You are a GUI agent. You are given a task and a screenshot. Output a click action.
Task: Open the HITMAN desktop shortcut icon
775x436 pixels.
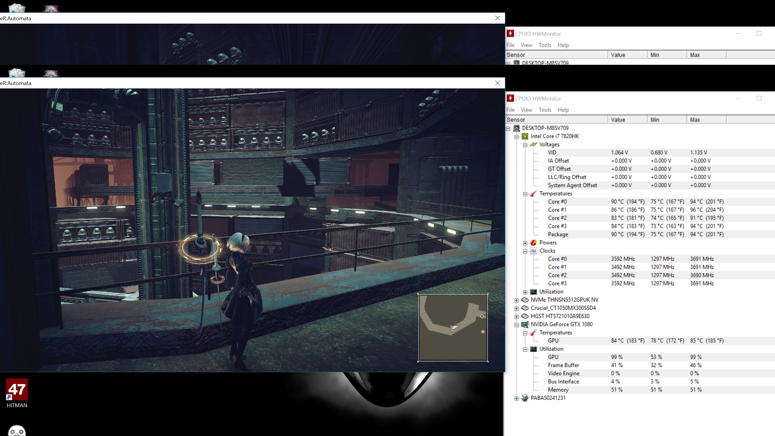pyautogui.click(x=17, y=389)
